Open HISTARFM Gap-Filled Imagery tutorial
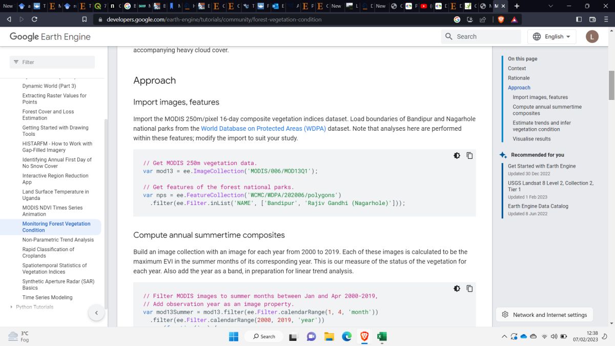Screen dimensions: 615x346 click(x=57, y=147)
